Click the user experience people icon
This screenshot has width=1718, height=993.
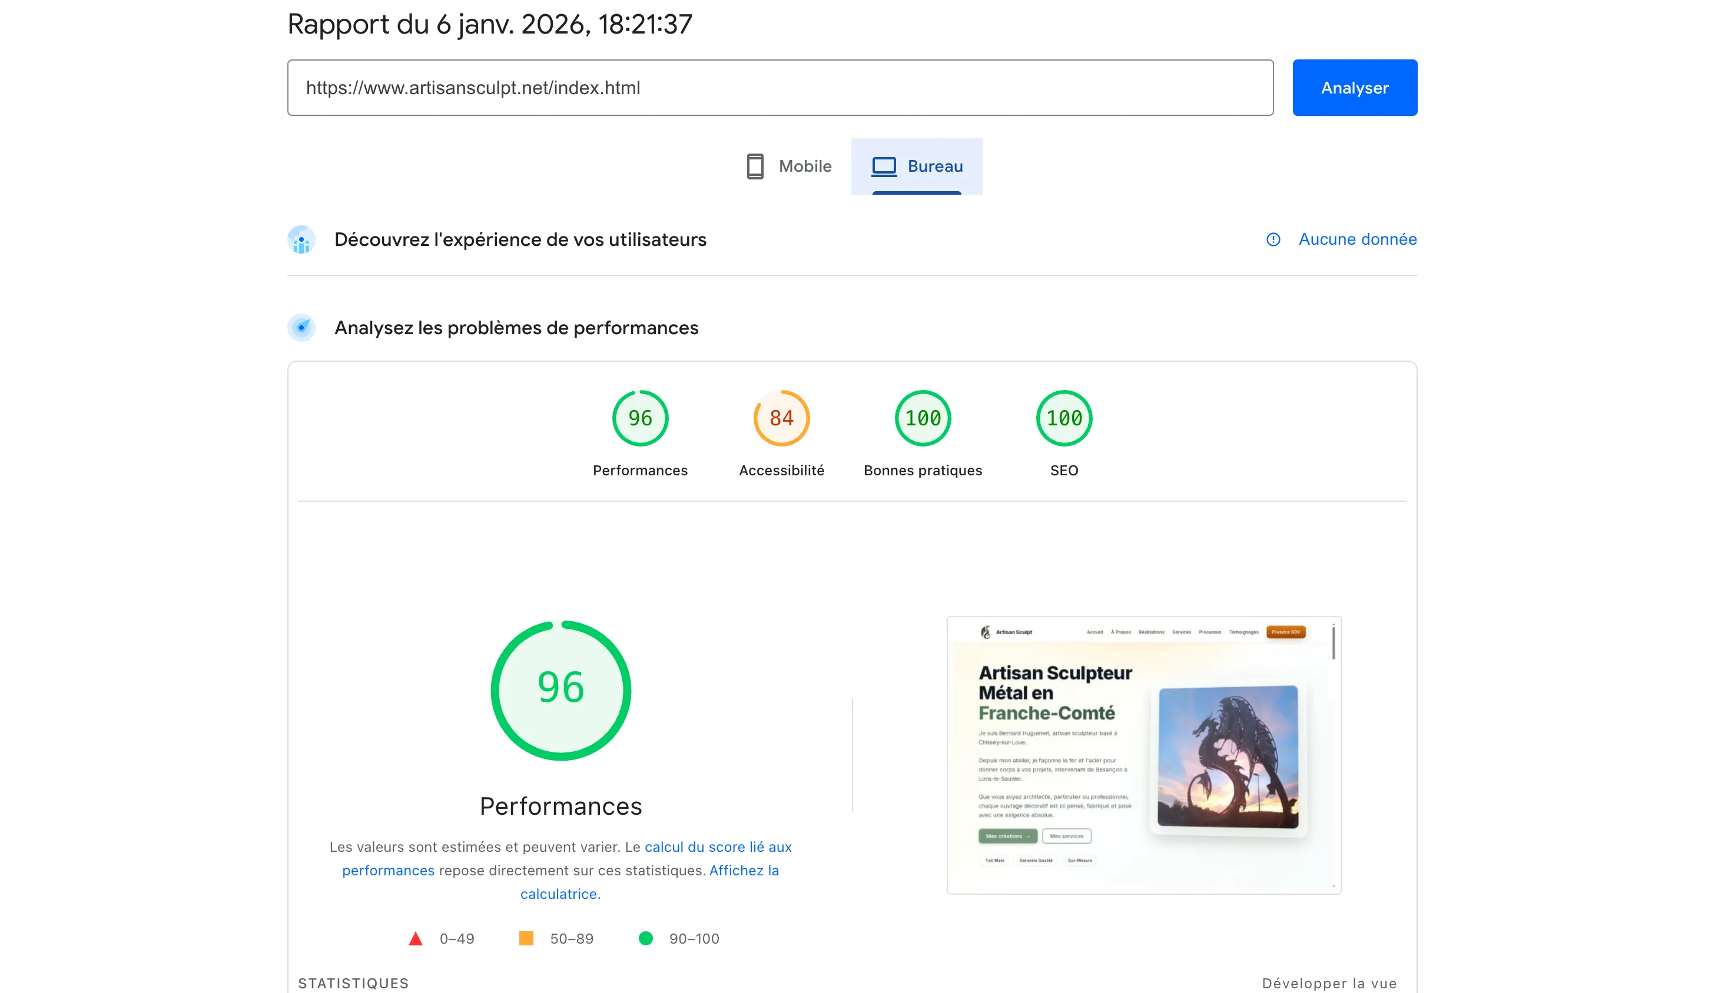[301, 240]
